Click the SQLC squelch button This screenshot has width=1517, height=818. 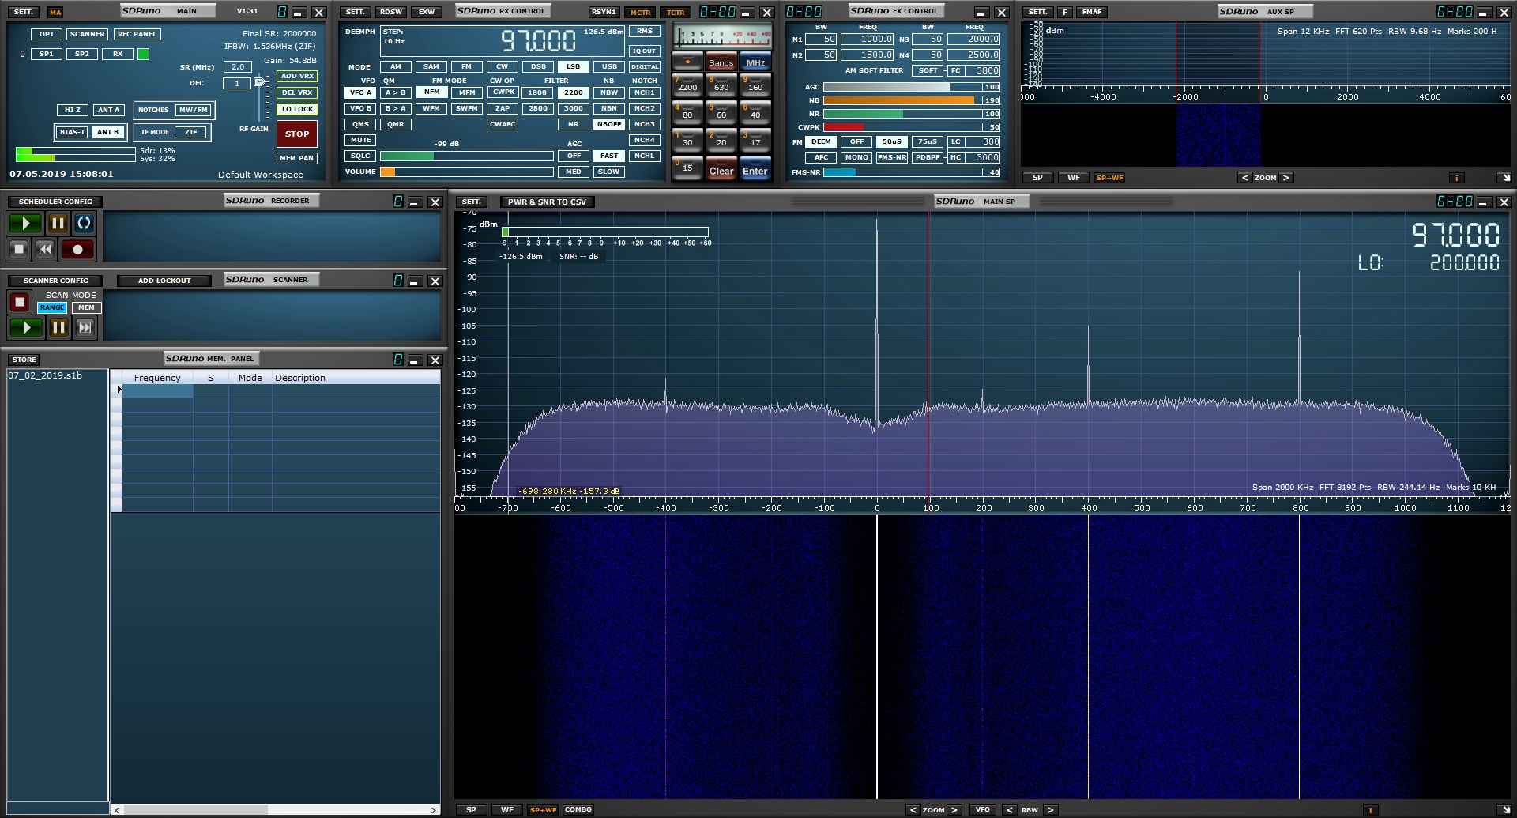[x=360, y=156]
